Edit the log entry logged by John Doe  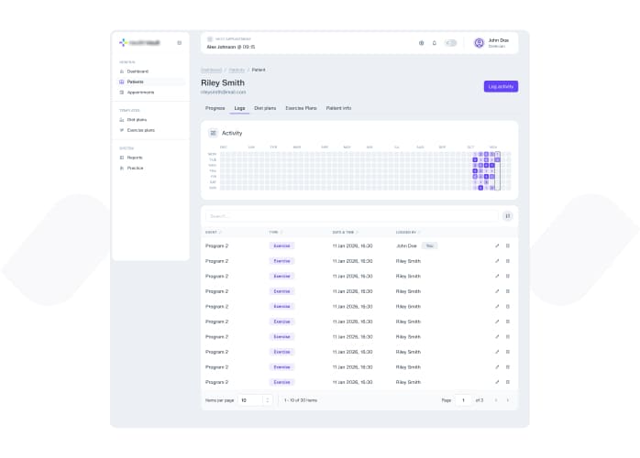click(497, 245)
